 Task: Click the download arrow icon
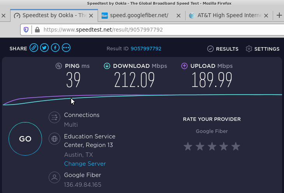coord(107,66)
